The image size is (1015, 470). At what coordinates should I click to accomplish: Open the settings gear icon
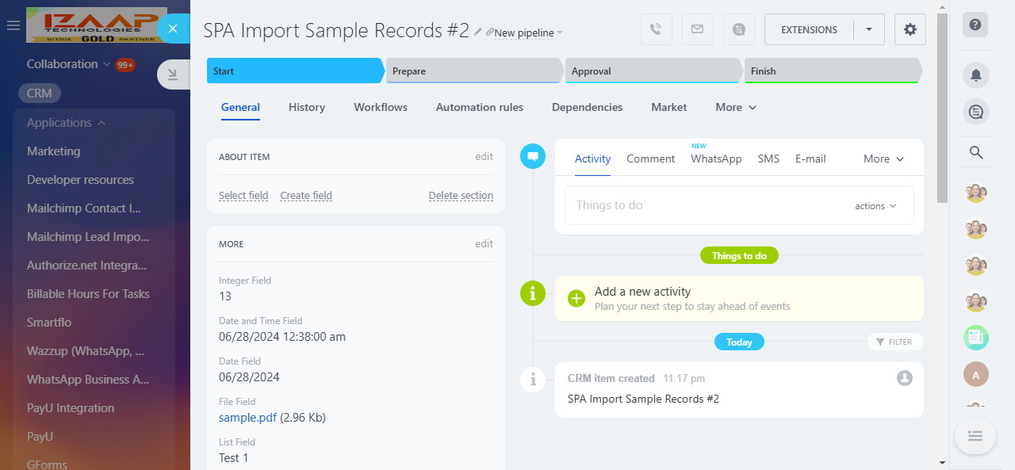[910, 29]
